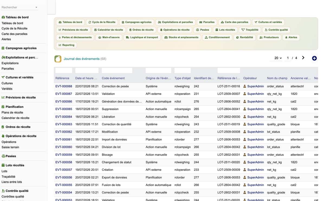Screen dimensions: 325x201
Task: Click the Contrôle qualité sidebar microscope icon
Action: point(3,191)
